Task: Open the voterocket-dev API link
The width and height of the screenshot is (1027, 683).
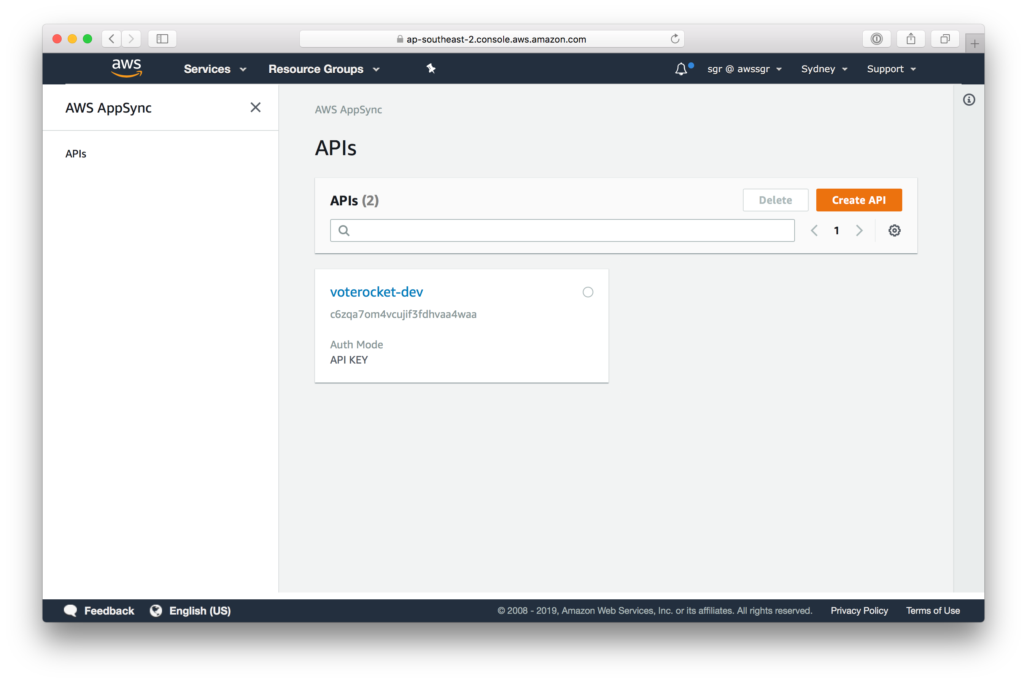Action: (x=377, y=292)
